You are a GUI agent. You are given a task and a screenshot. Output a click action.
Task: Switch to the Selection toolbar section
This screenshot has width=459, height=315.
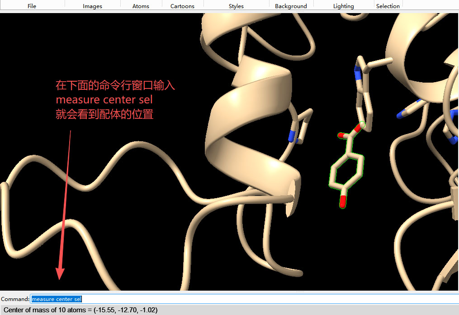pos(388,6)
